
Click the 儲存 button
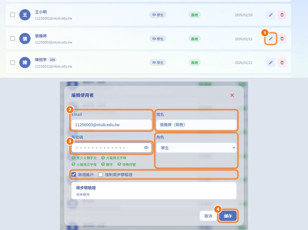pyautogui.click(x=228, y=216)
